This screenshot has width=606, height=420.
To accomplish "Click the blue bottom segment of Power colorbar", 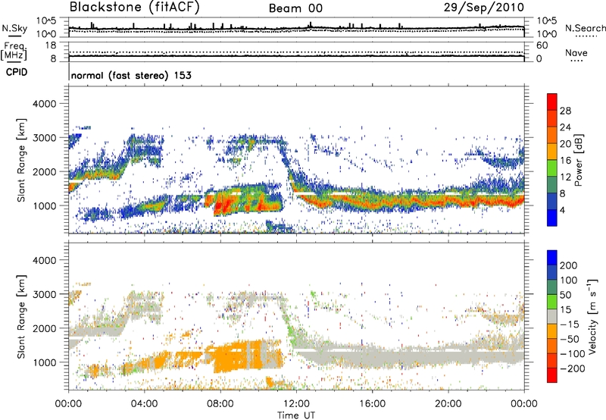I will (552, 218).
